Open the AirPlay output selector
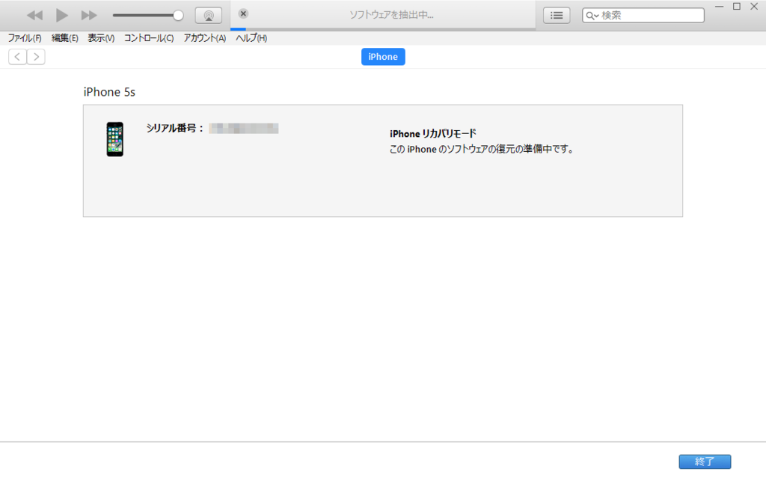 pos(209,16)
